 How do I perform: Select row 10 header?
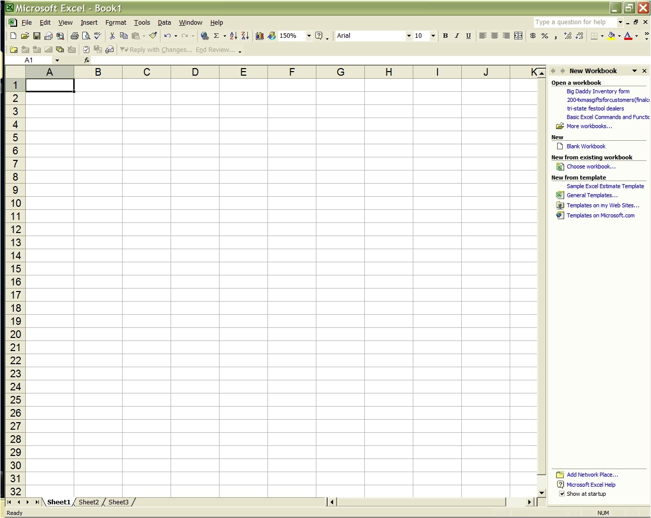15,203
